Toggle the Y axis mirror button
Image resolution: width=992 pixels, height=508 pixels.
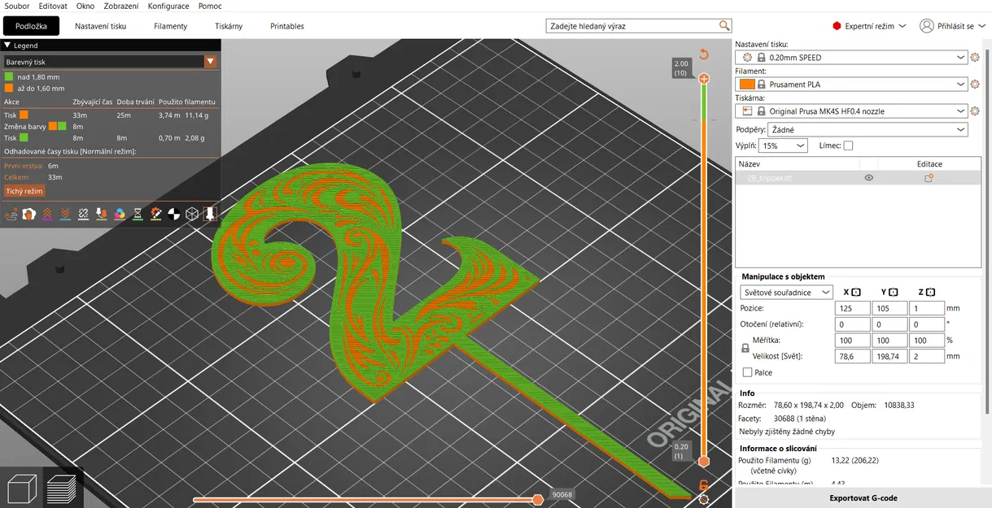coord(894,293)
